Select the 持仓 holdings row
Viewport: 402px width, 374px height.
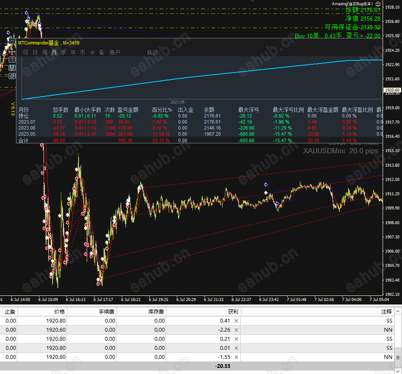(199, 116)
